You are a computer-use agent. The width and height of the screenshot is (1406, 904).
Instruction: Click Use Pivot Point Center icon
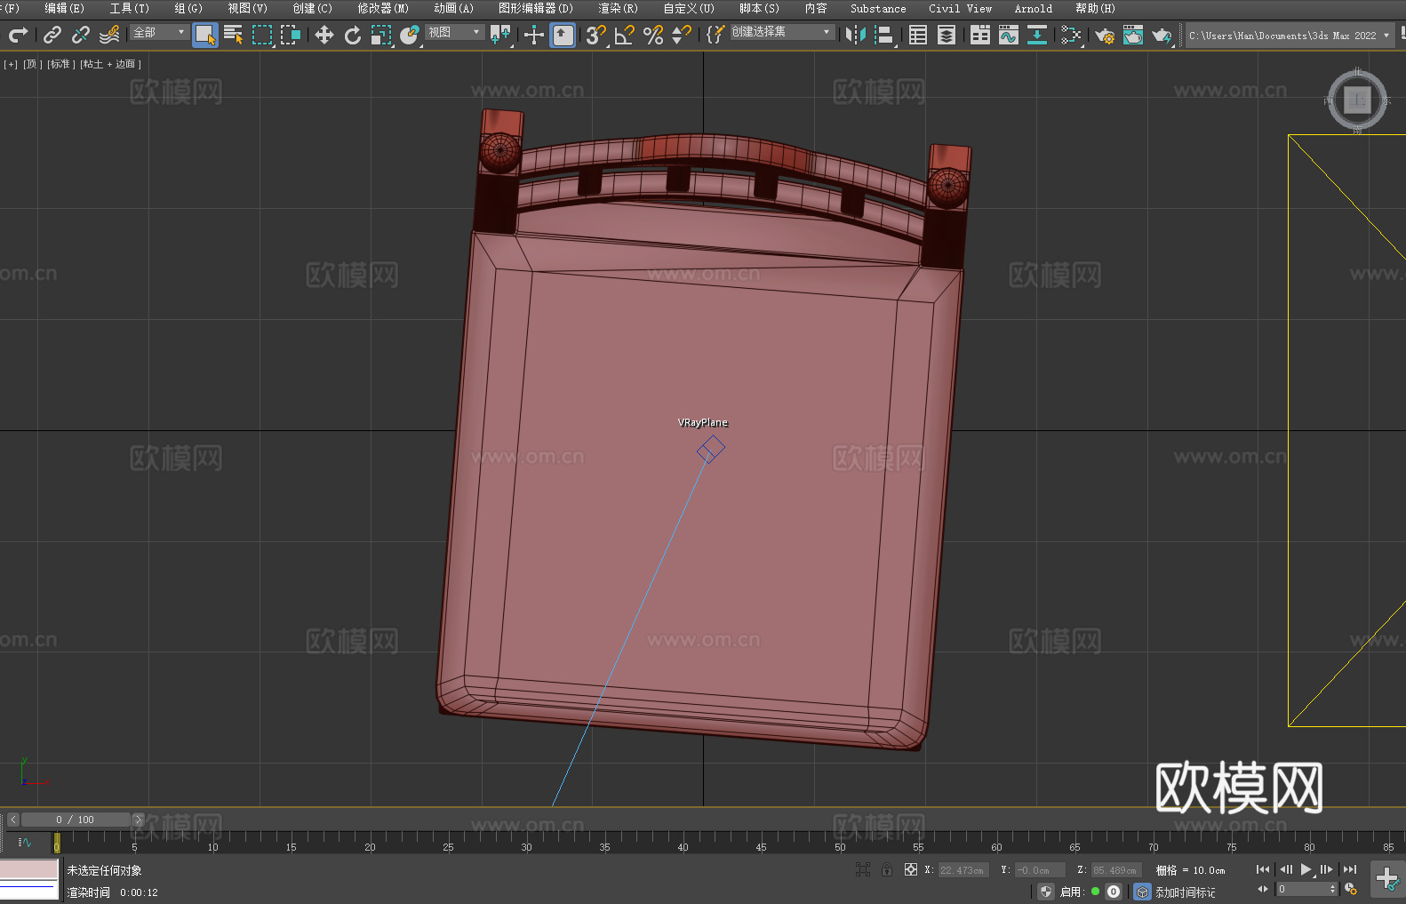click(x=500, y=35)
